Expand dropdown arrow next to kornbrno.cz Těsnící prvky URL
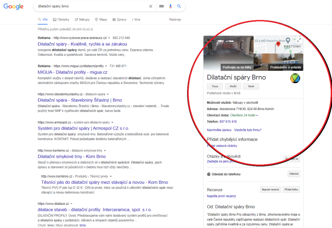The image size is (332, 228). (x=111, y=177)
